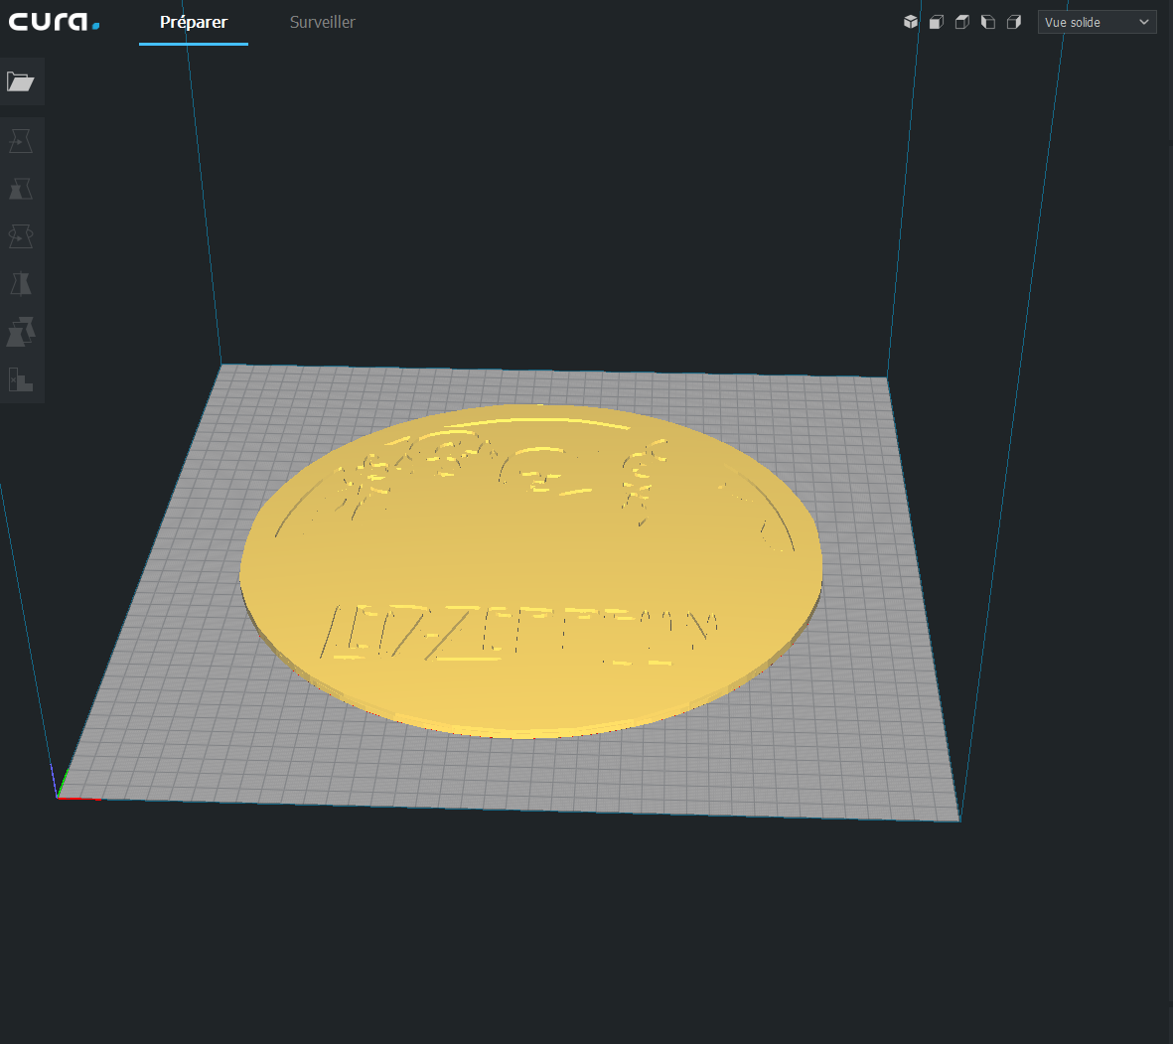Open the Vue solide view mode dropdown
This screenshot has height=1044, width=1173.
pyautogui.click(x=1097, y=23)
